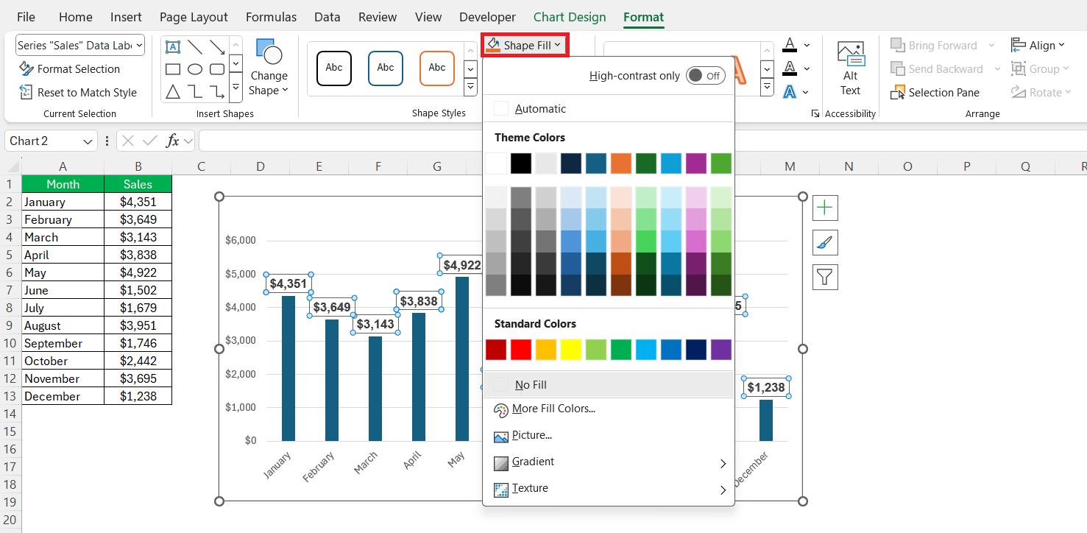The height and width of the screenshot is (533, 1087).
Task: Open the Chart Filters funnel button
Action: (x=825, y=278)
